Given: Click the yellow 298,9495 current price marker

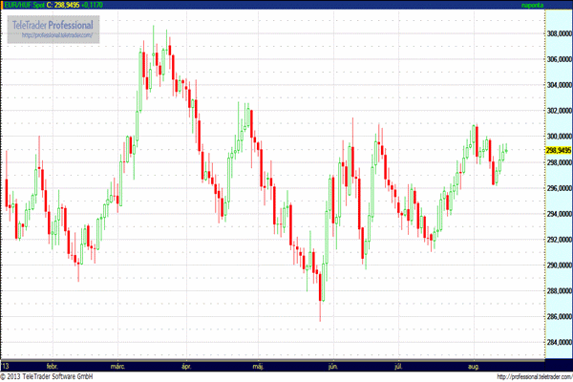Looking at the screenshot, I should coord(557,150).
